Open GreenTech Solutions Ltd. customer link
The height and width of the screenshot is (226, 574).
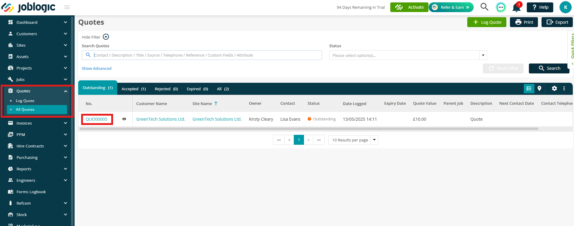[161, 119]
